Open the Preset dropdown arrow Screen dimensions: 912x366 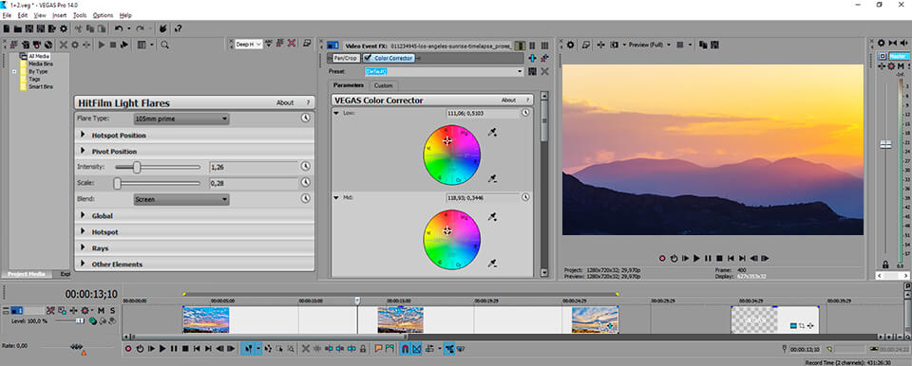pos(520,71)
